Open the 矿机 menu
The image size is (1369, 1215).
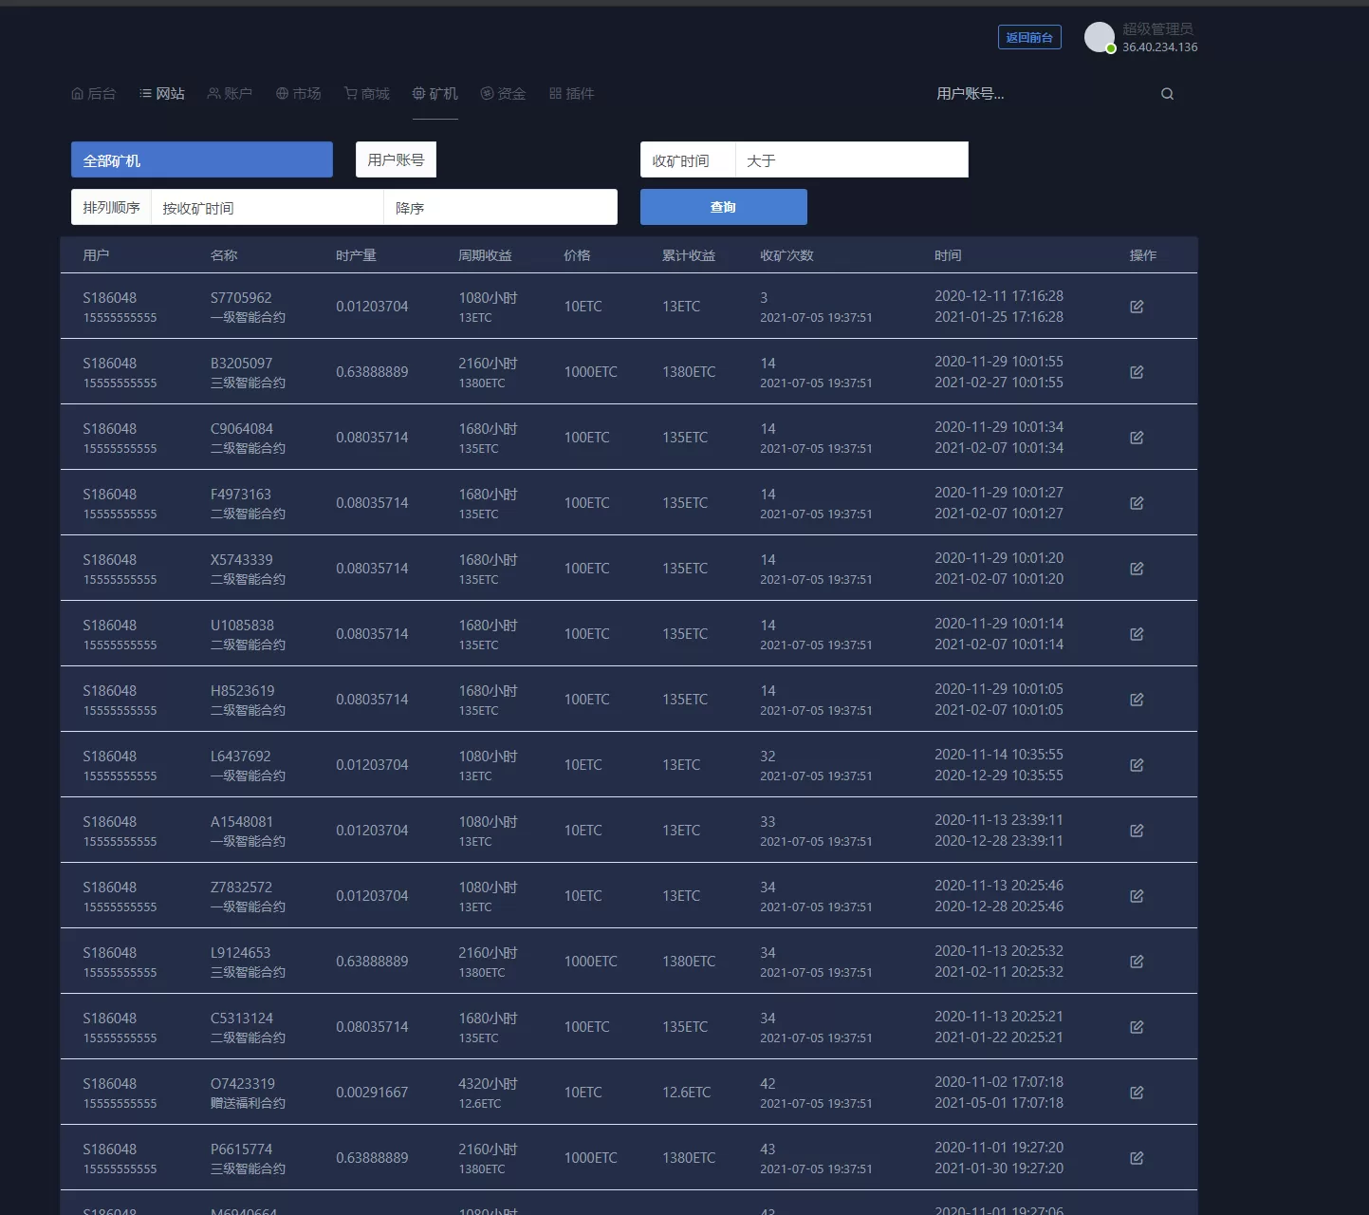pos(435,94)
